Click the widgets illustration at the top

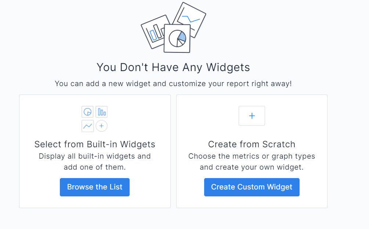coord(173,27)
